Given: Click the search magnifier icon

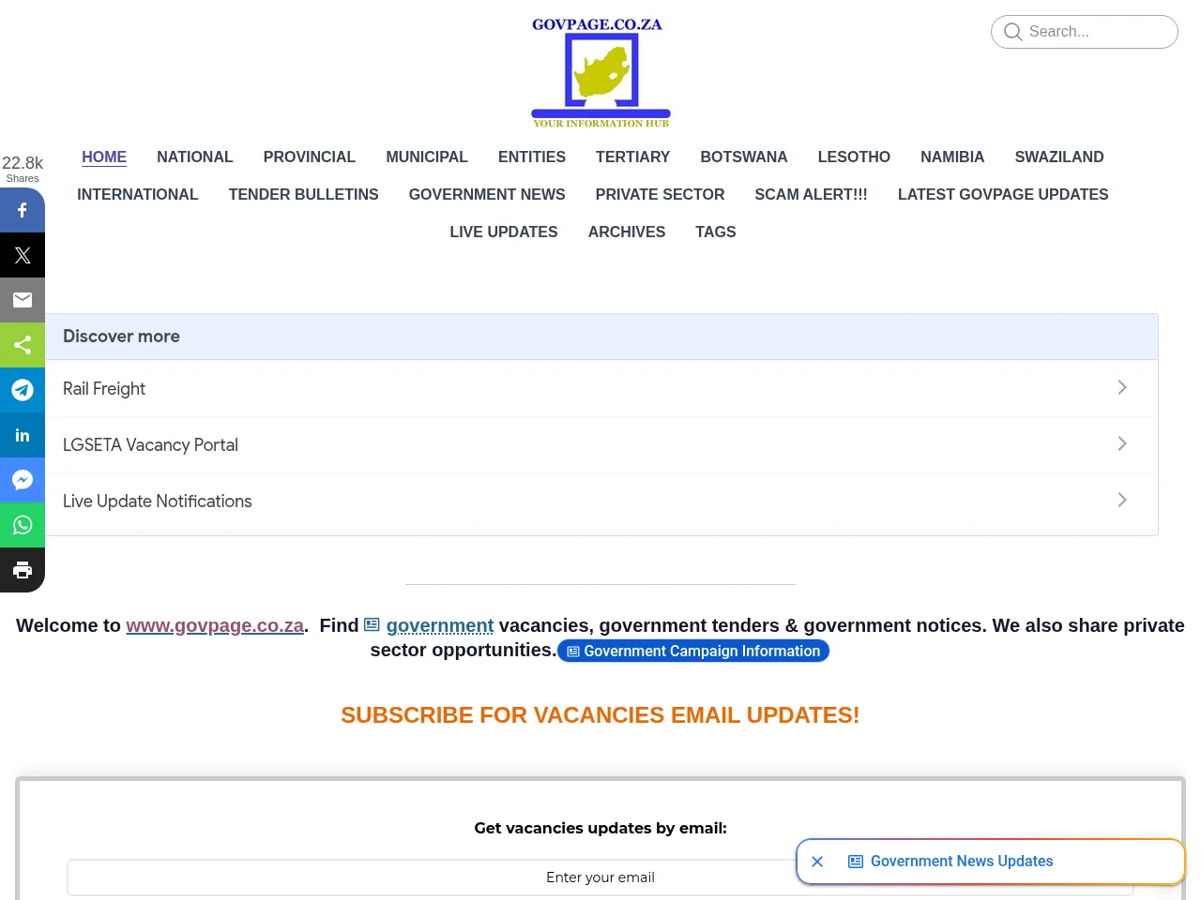Looking at the screenshot, I should coord(1012,32).
